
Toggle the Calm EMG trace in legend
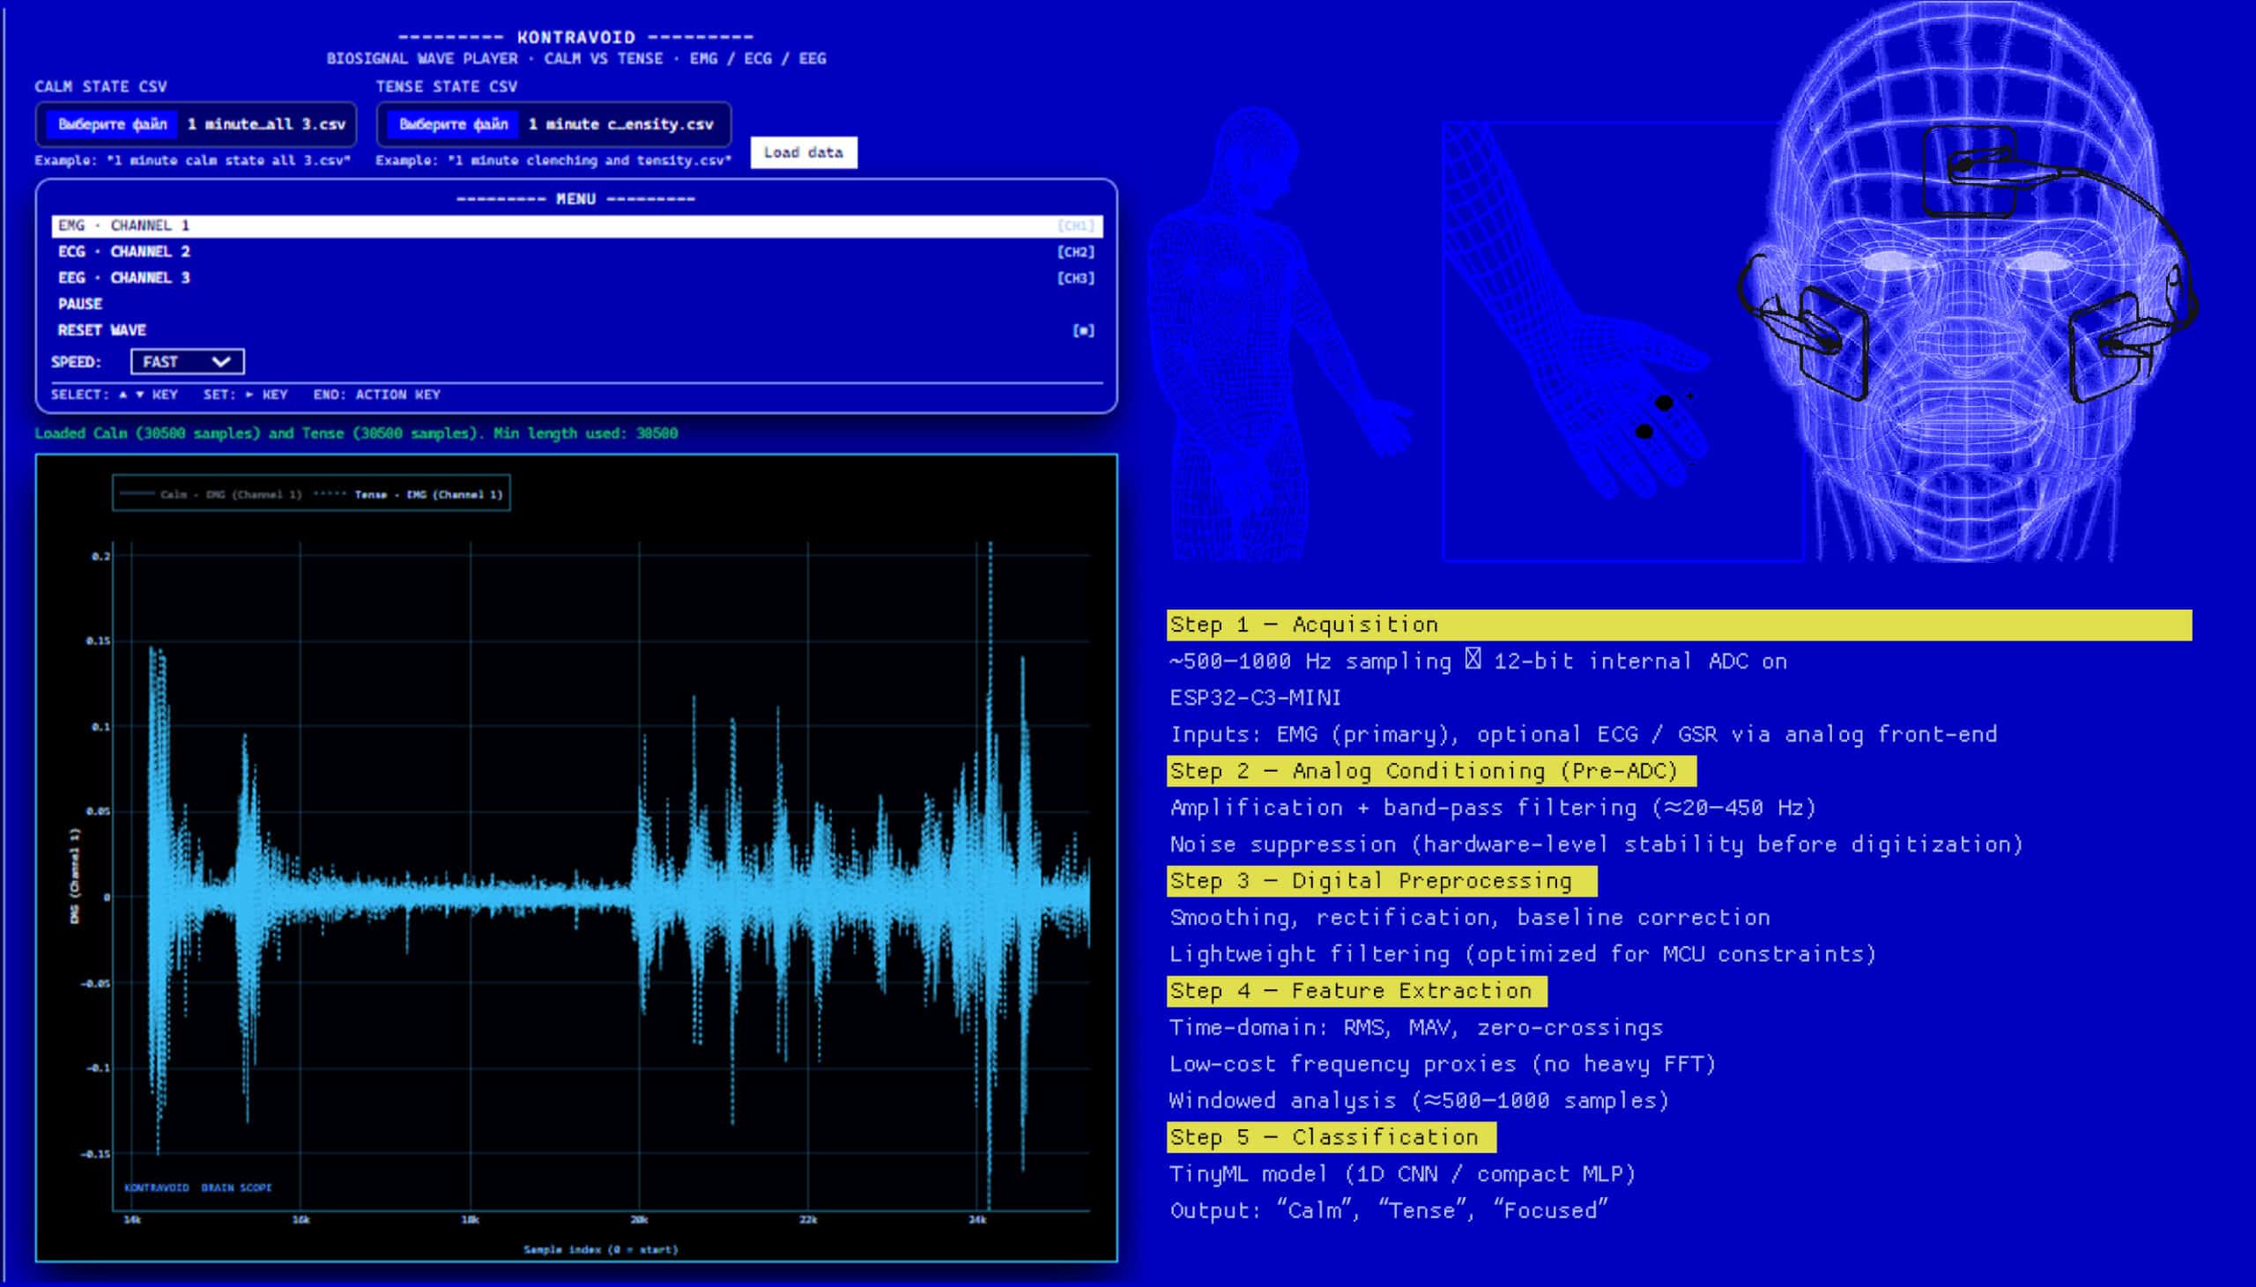[x=212, y=495]
